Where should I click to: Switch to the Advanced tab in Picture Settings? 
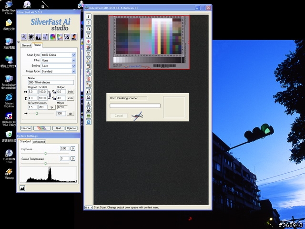click(39, 142)
